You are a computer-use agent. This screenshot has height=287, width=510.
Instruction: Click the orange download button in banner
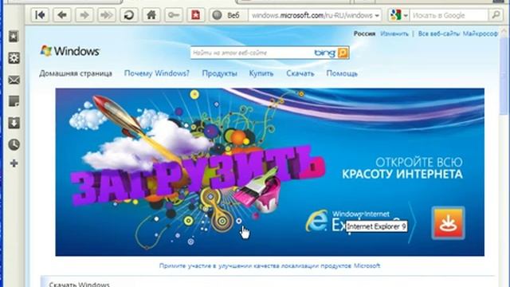point(448,223)
